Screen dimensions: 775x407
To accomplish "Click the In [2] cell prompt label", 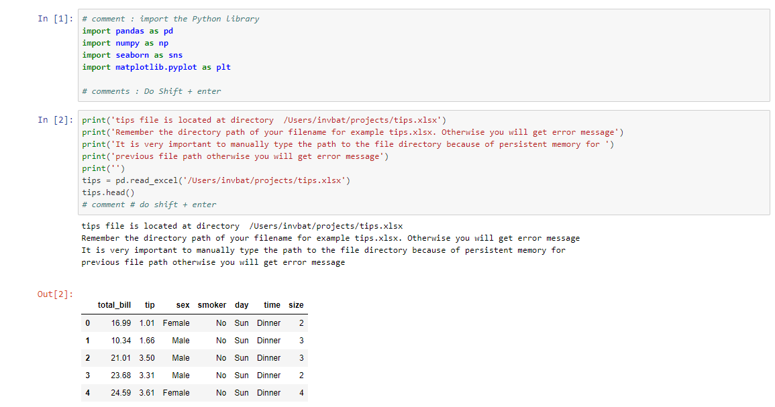I will pos(55,120).
